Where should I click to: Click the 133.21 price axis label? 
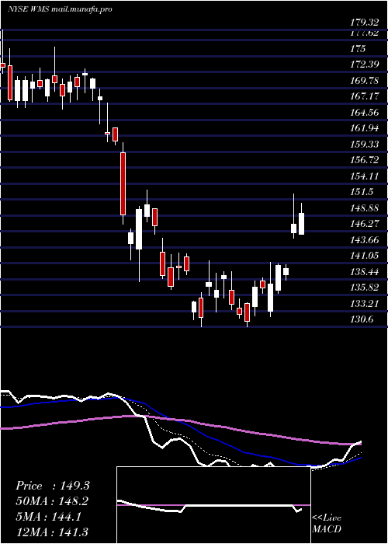(364, 304)
